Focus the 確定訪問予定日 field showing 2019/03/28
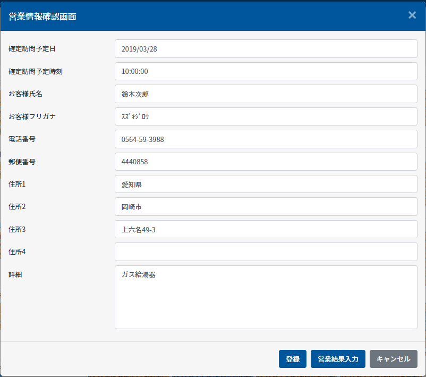Image resolution: width=426 pixels, height=377 pixels. (x=266, y=49)
